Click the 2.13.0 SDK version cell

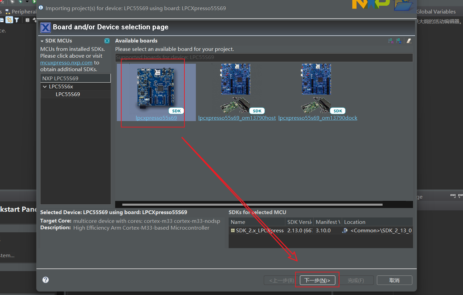point(300,231)
